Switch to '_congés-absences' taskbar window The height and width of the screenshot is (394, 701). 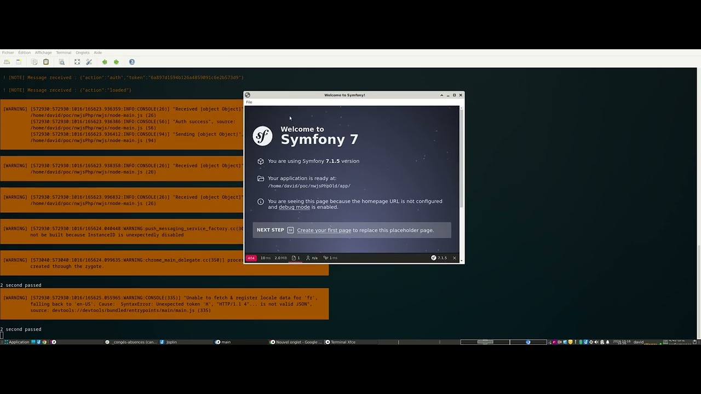click(131, 342)
